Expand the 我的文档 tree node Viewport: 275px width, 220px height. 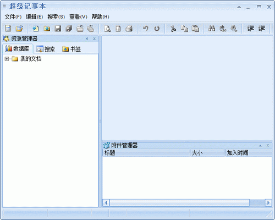click(x=7, y=59)
